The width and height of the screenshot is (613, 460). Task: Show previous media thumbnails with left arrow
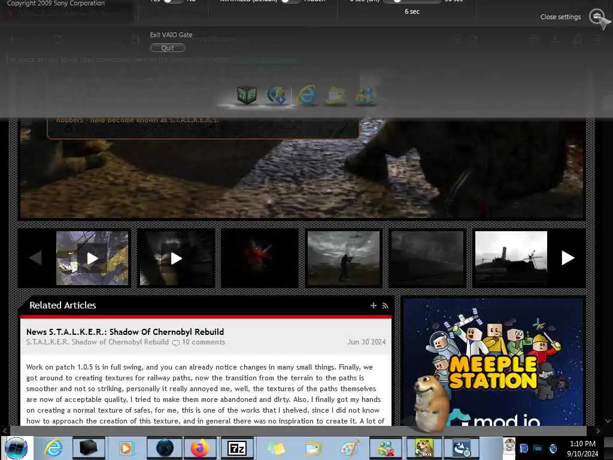click(35, 258)
